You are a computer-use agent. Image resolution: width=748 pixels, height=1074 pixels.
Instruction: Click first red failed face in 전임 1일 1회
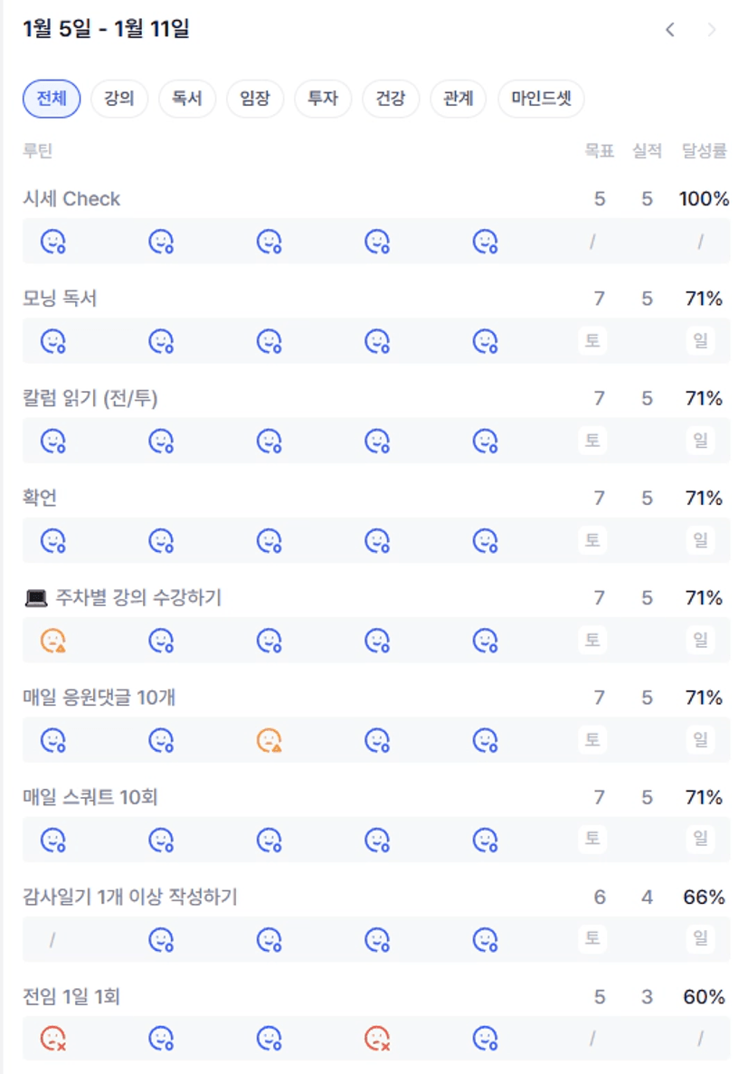coord(53,1038)
